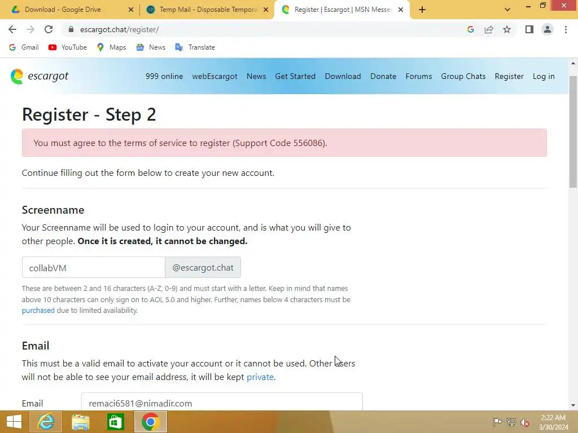Close the Temp Mail tab
The height and width of the screenshot is (433, 578).
(x=266, y=10)
